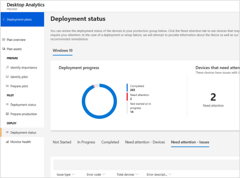Expand the Error description column dropdown
Screen dimensions: 240x178
[170, 174]
